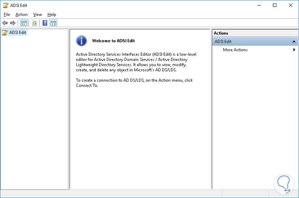Image resolution: width=299 pixels, height=198 pixels.
Task: Click the 'Connect To.' text
Action: (x=87, y=85)
